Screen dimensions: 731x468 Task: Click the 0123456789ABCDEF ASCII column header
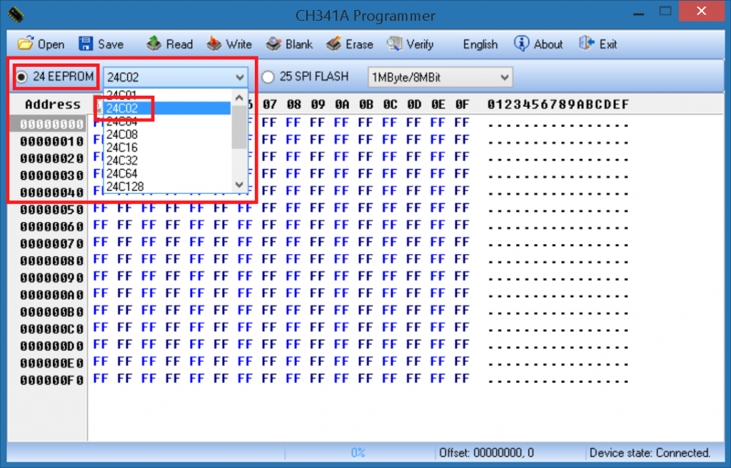tap(558, 104)
